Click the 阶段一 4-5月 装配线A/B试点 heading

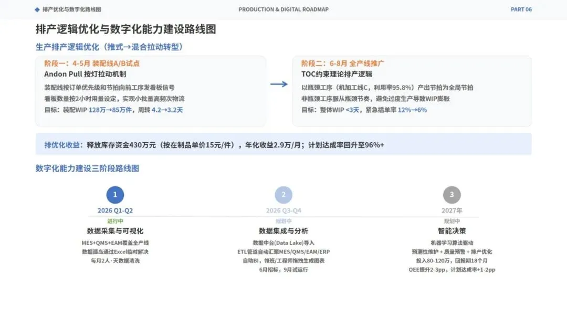(x=92, y=63)
